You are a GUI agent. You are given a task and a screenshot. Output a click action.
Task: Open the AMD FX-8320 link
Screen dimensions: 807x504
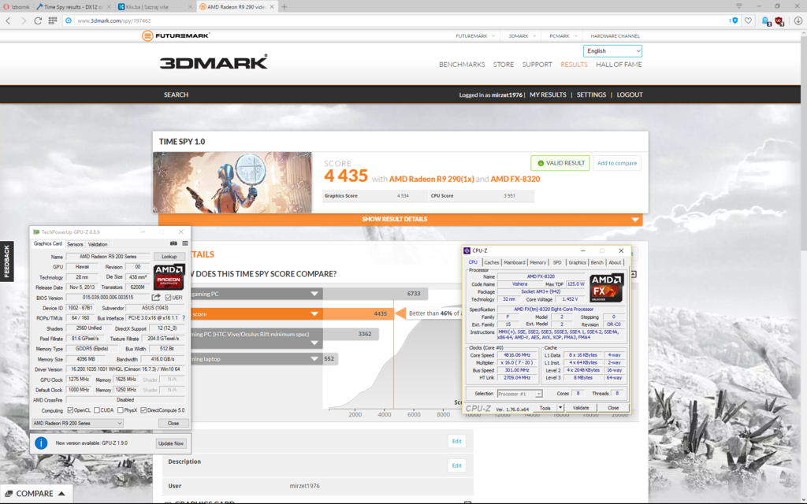(x=515, y=179)
